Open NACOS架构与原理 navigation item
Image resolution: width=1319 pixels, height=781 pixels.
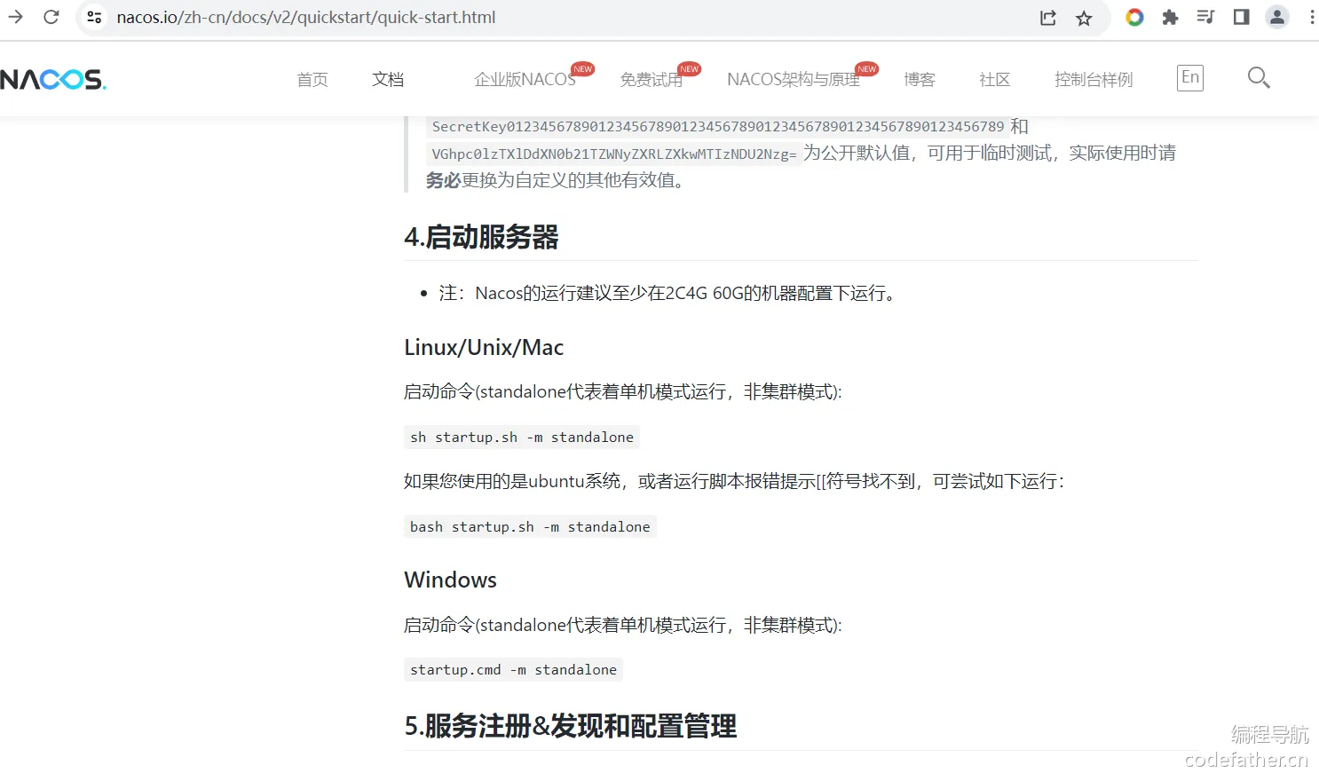point(794,80)
